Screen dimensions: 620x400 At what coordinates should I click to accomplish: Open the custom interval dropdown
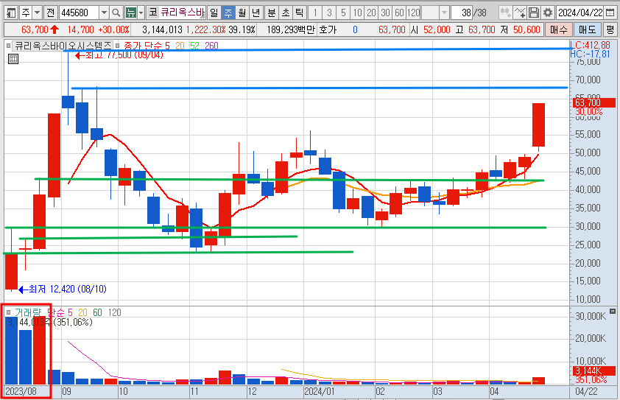444,13
